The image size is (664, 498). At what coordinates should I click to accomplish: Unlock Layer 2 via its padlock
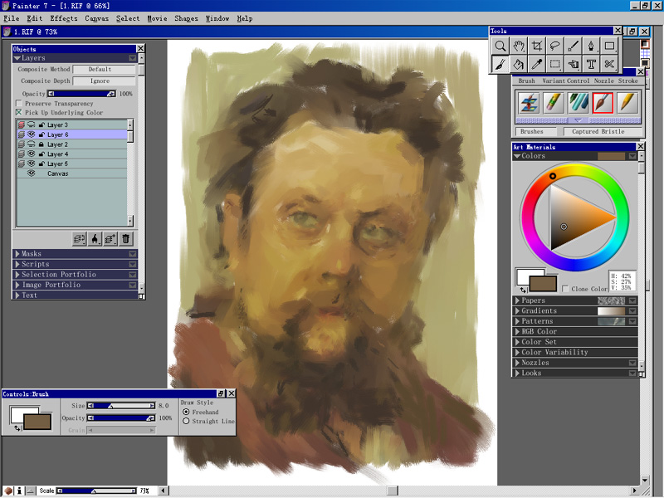[41, 144]
